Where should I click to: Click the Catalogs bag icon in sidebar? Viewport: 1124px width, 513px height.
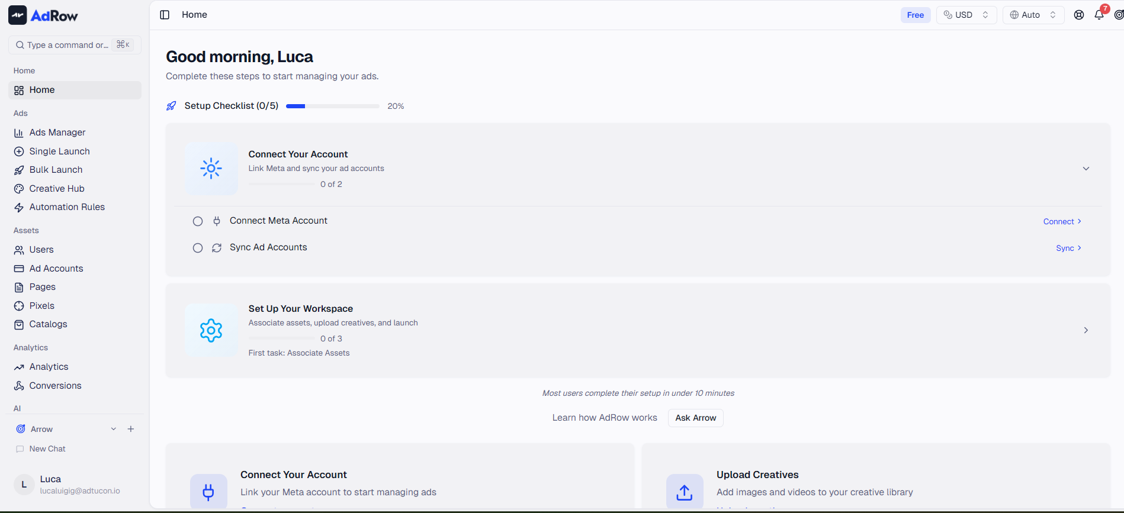(19, 325)
